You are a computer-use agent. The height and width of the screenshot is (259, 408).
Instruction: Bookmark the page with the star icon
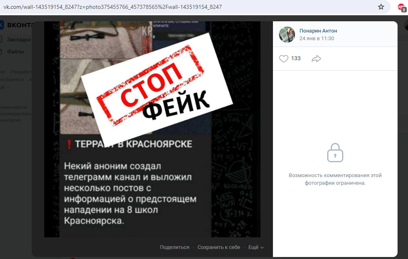coord(381,7)
